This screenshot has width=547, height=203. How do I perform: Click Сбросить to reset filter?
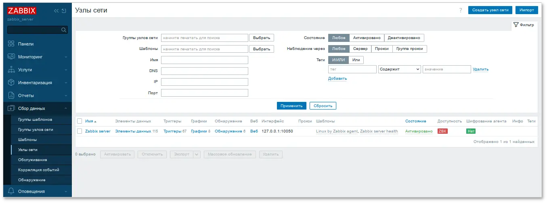coord(323,106)
